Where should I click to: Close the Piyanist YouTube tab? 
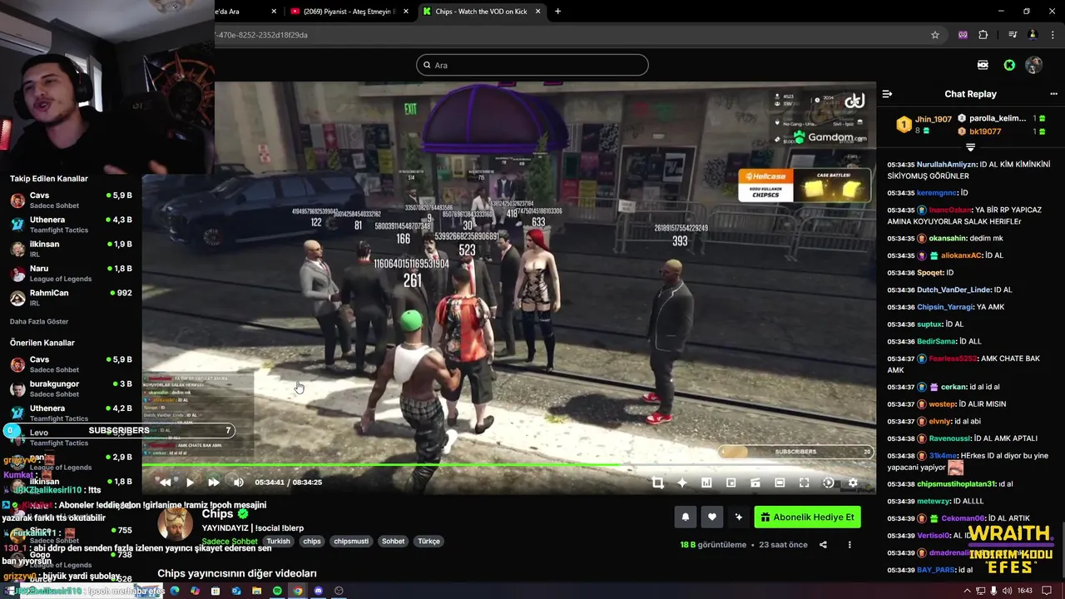(x=405, y=12)
